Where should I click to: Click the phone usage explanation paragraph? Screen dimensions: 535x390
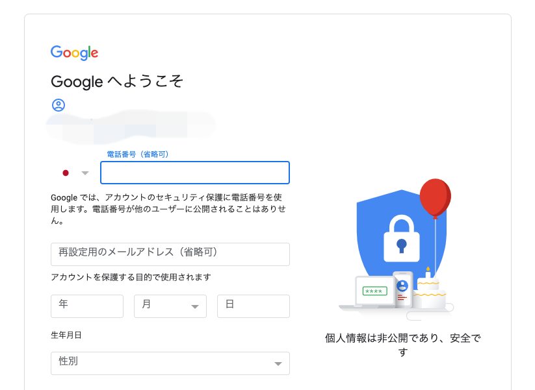click(170, 209)
